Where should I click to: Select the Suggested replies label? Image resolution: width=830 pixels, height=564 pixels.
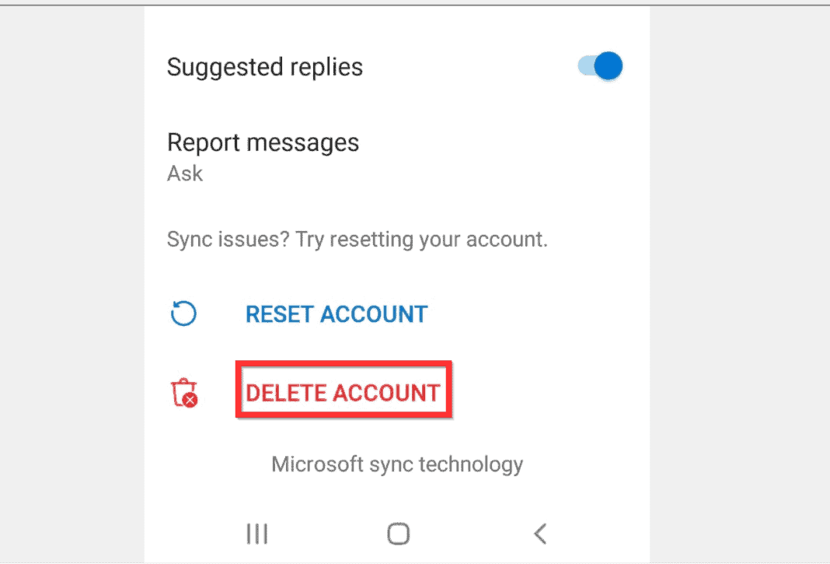pos(264,67)
